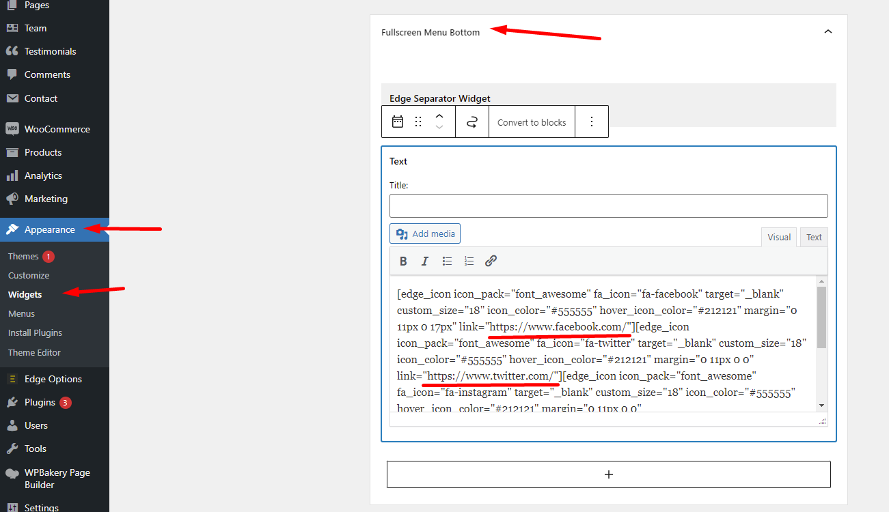Click the drag handle dots icon

pyautogui.click(x=418, y=122)
